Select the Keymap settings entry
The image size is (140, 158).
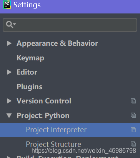coord(30,58)
